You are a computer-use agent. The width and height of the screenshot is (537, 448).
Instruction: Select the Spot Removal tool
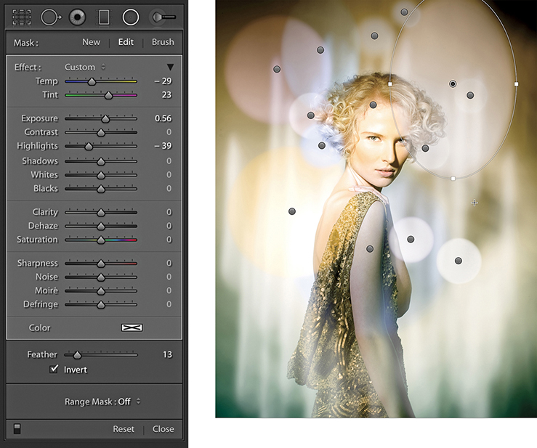50,17
